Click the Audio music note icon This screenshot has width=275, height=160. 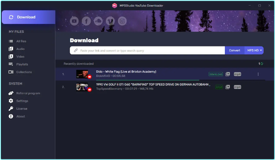tap(11, 49)
